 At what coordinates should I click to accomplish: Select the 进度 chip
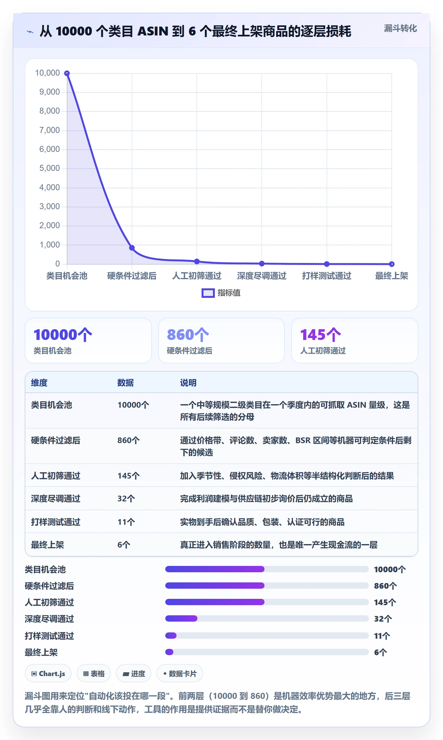(134, 674)
